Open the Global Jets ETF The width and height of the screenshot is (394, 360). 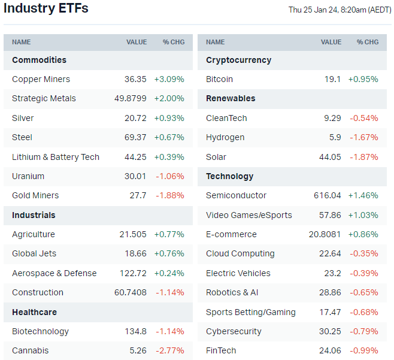coord(34,253)
